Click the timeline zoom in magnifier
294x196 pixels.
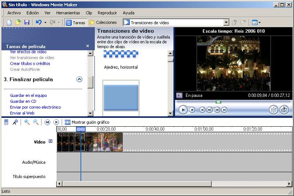pyautogui.click(x=27, y=122)
